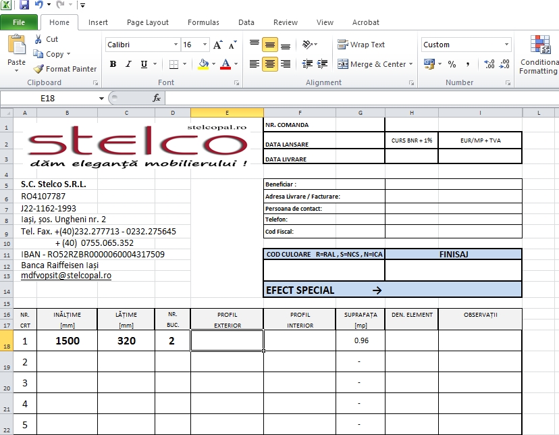559x435 pixels.
Task: Decrease decimal places
Action: click(504, 64)
